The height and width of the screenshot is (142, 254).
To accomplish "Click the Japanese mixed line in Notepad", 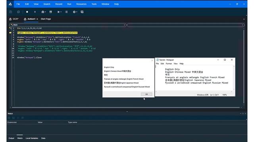I will pyautogui.click(x=188, y=80).
